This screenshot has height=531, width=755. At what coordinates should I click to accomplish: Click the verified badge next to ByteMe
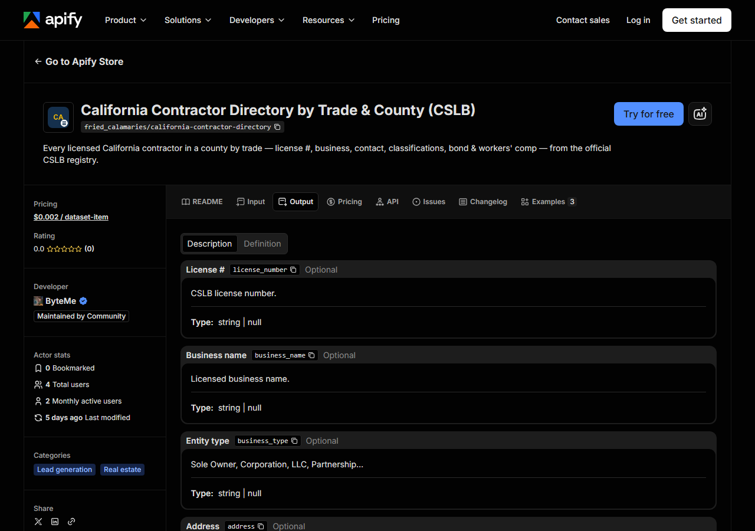[x=83, y=301]
